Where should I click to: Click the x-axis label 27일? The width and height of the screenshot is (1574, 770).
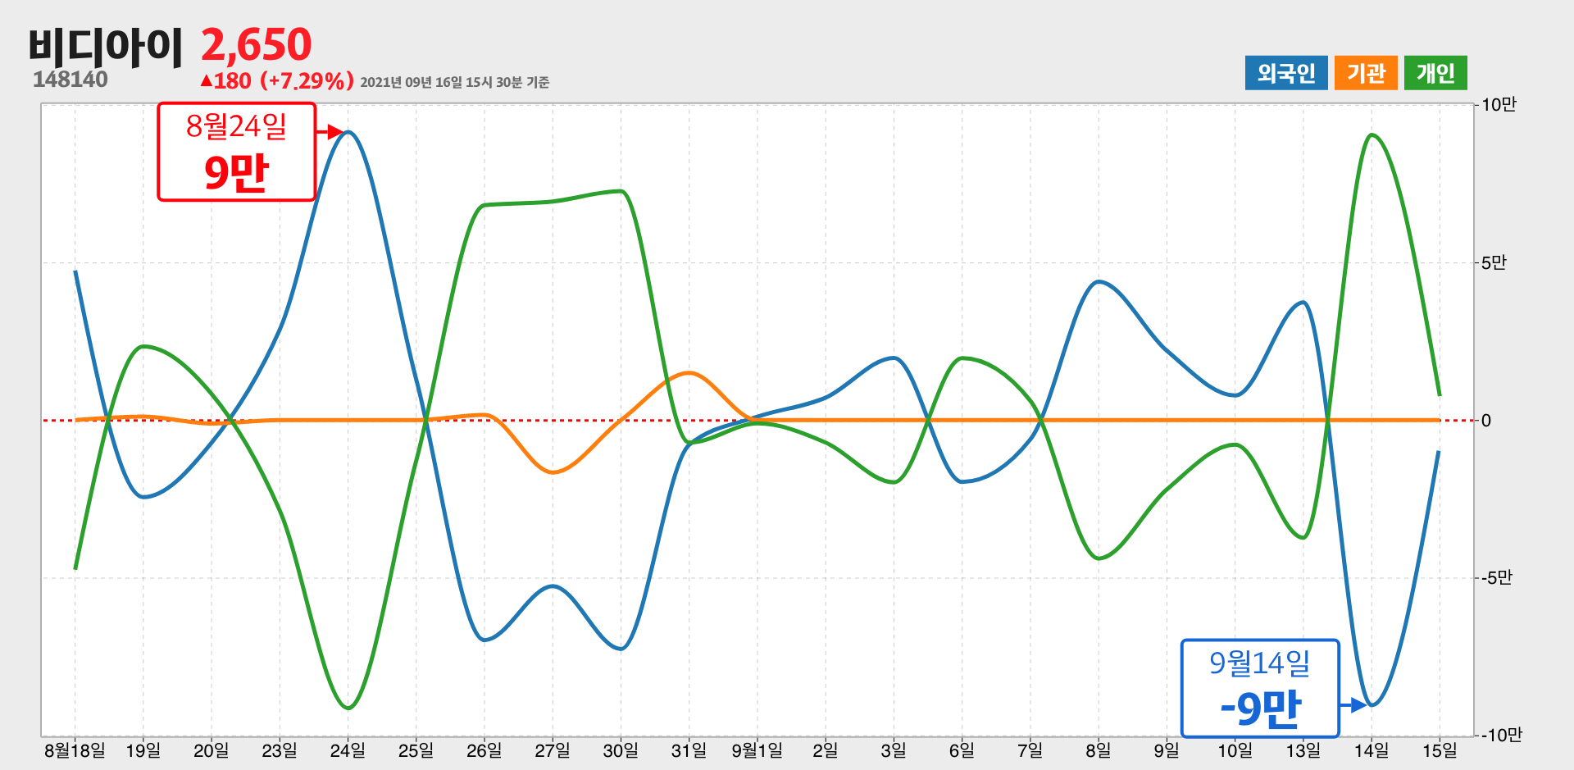(553, 750)
